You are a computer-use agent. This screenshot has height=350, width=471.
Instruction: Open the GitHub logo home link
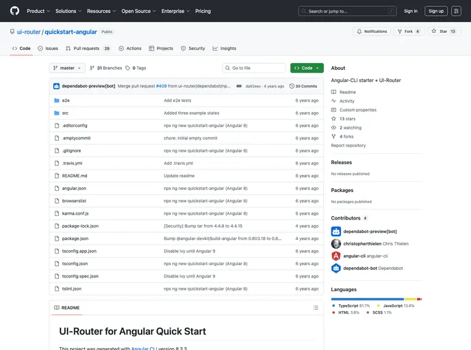click(14, 11)
